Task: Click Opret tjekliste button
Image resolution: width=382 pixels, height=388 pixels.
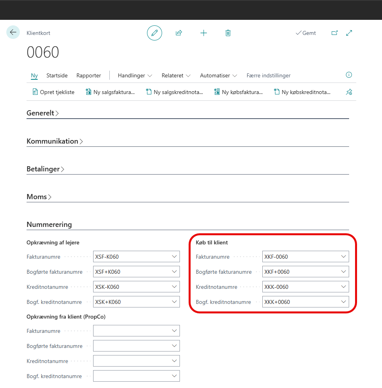Action: [x=53, y=92]
